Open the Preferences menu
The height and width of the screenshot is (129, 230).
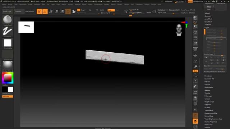coord(98,4)
